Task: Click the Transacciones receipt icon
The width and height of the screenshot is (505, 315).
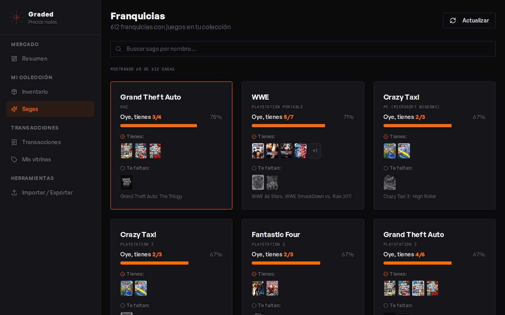Action: (x=14, y=142)
